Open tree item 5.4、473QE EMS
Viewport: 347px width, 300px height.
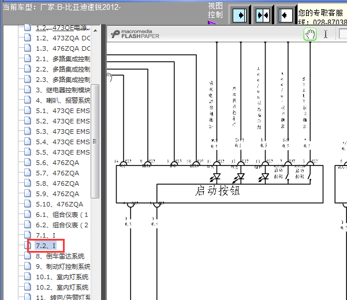click(63, 142)
